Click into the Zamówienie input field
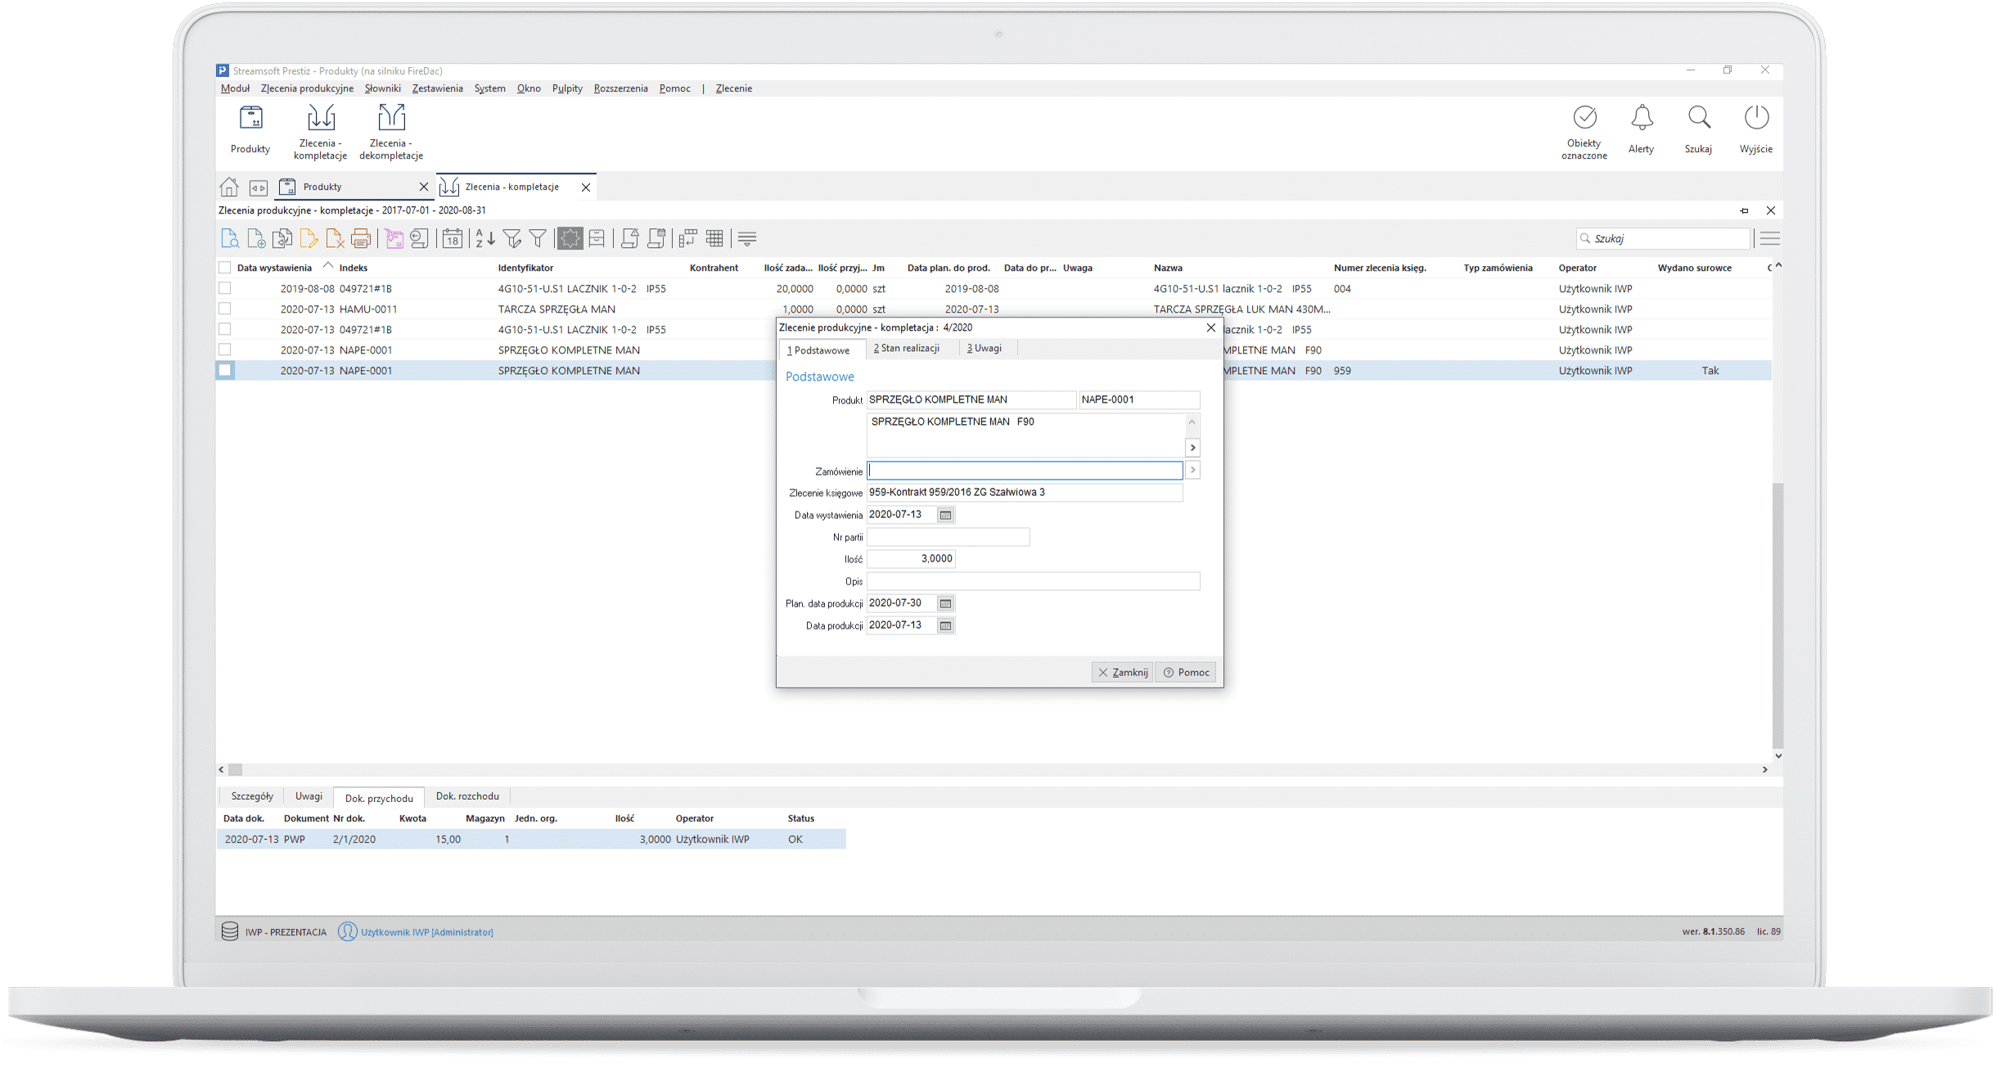The width and height of the screenshot is (2005, 1091). click(x=1025, y=471)
